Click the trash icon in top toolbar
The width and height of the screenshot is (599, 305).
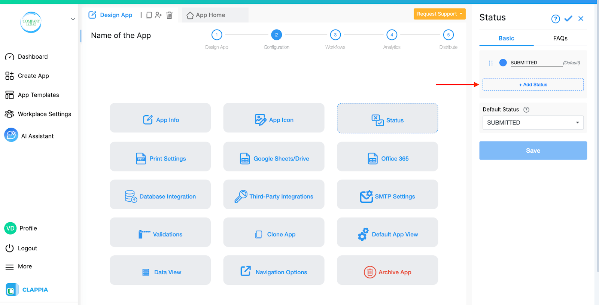(x=170, y=15)
